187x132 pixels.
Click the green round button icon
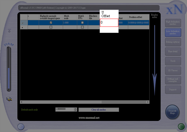tap(181, 126)
